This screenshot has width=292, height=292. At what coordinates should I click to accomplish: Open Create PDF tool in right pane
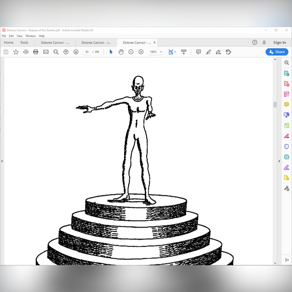pyautogui.click(x=287, y=84)
